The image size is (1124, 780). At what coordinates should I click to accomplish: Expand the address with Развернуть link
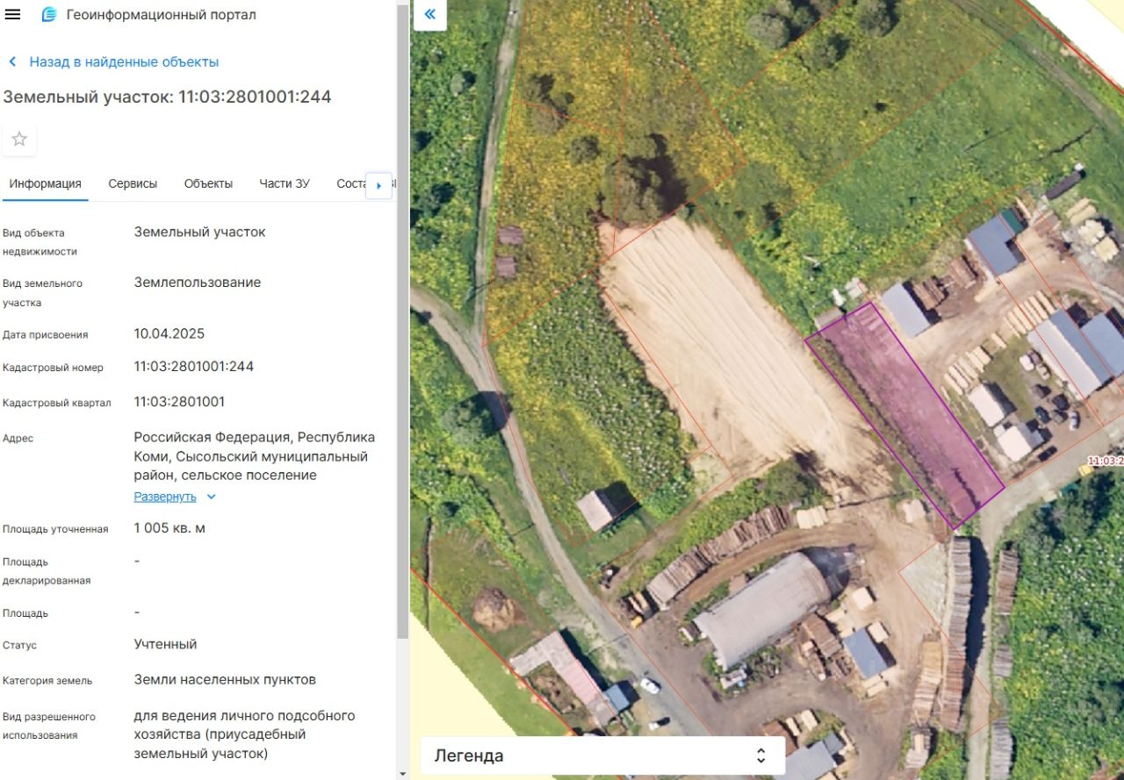click(165, 497)
